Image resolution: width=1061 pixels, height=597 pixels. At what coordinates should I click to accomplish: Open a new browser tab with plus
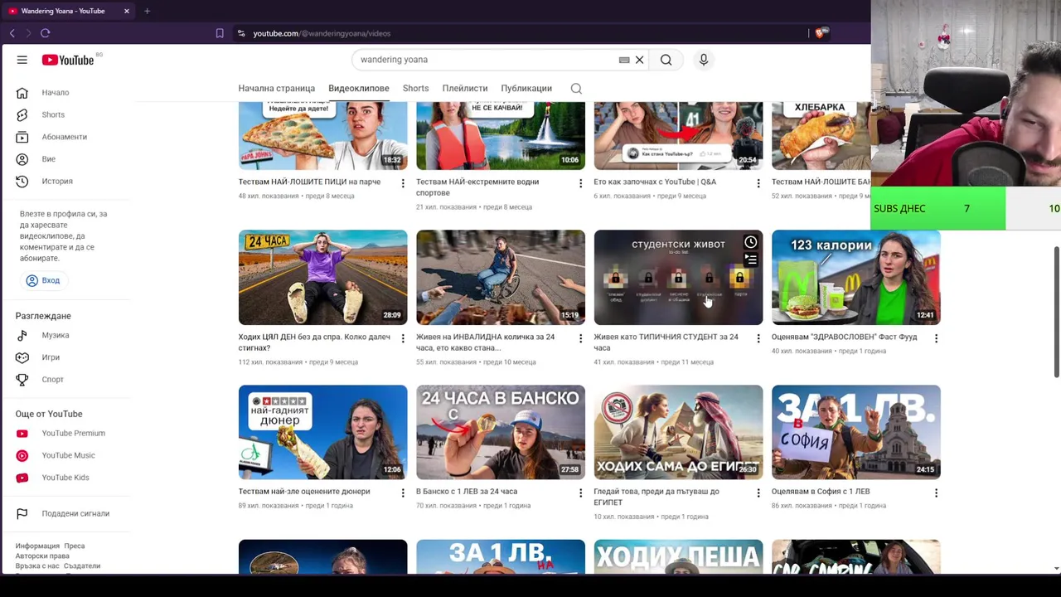click(147, 11)
